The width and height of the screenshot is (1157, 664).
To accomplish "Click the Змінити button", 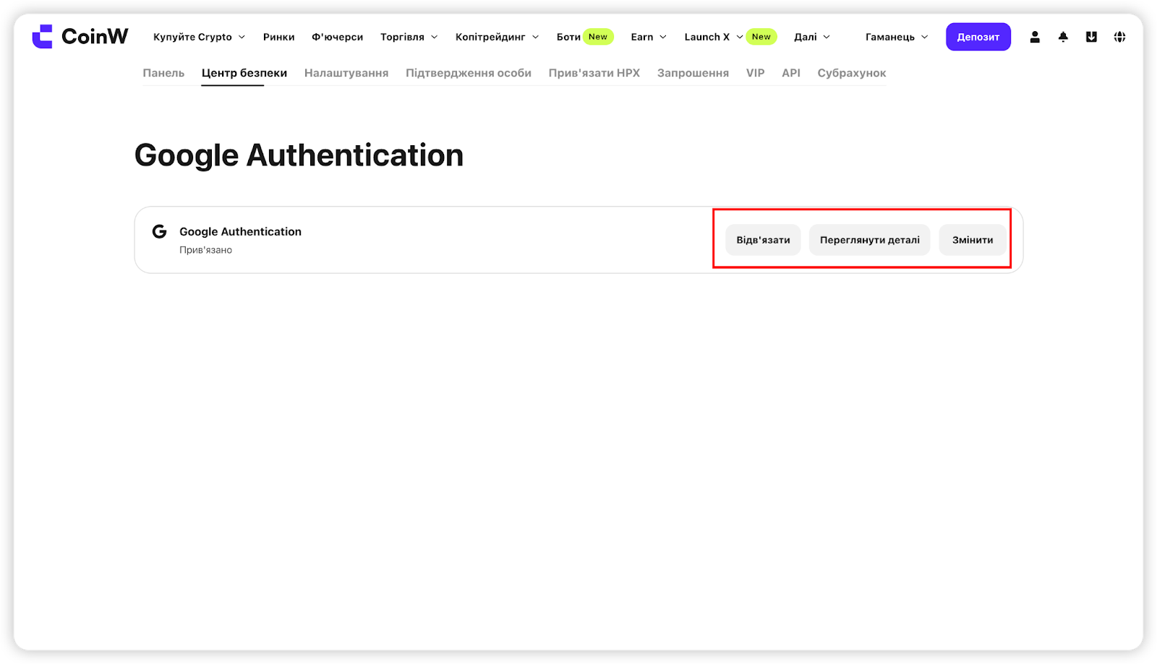I will pos(973,240).
